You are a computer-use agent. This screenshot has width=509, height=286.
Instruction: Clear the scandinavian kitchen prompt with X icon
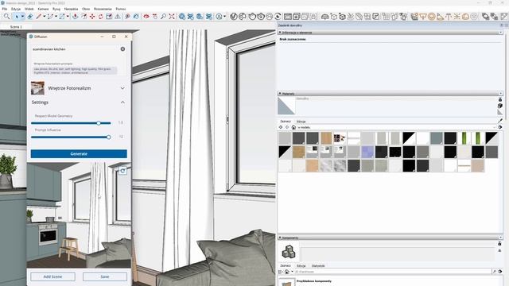click(122, 49)
